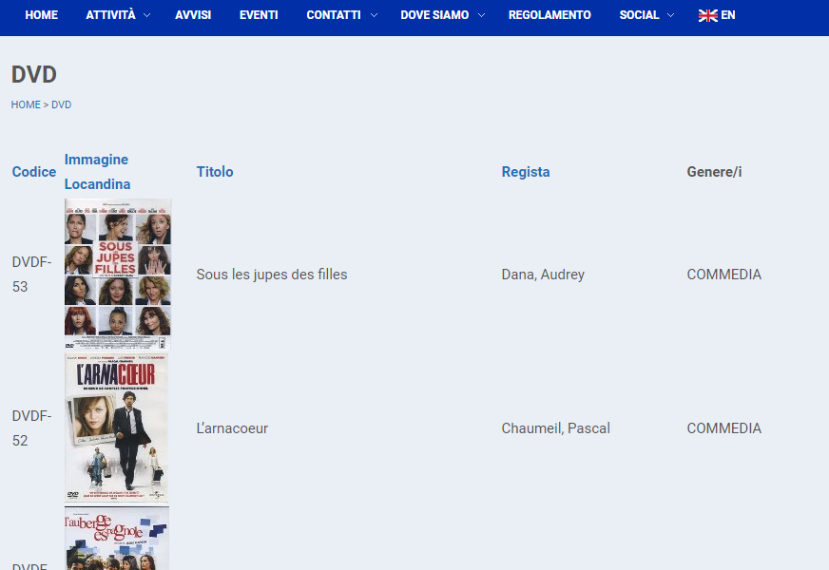Sort by Immagine Locandina column header

(x=97, y=172)
